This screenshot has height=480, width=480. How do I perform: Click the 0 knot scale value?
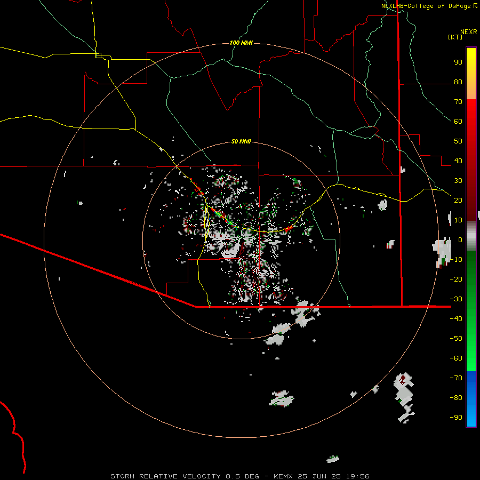point(460,239)
